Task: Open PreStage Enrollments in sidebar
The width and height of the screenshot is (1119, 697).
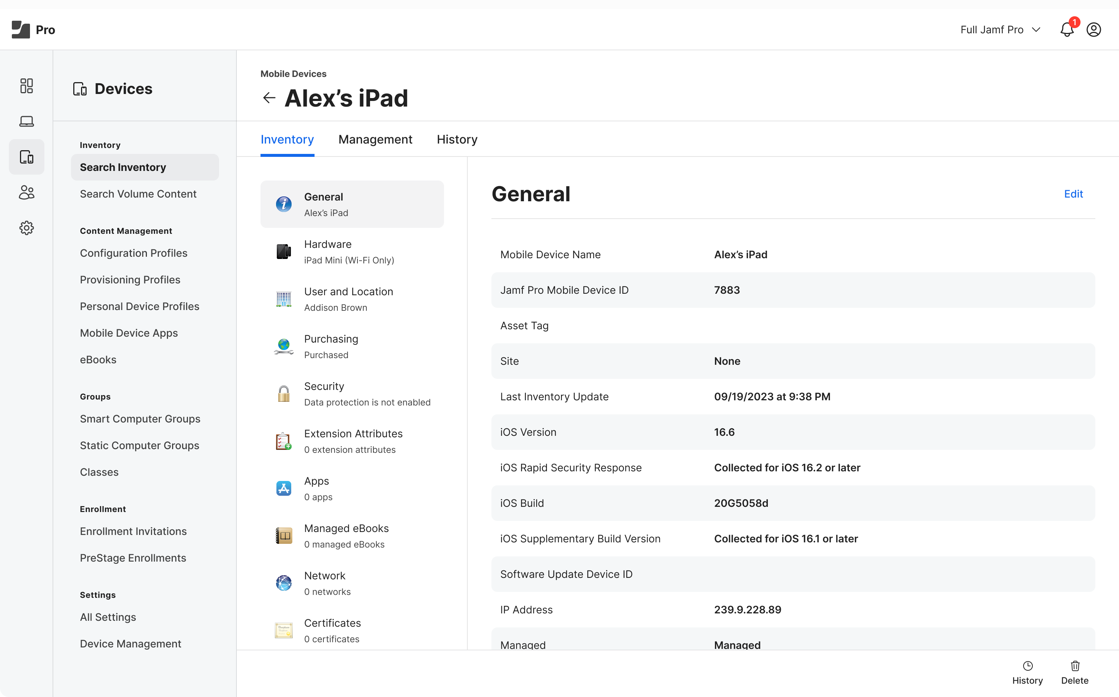Action: tap(133, 558)
